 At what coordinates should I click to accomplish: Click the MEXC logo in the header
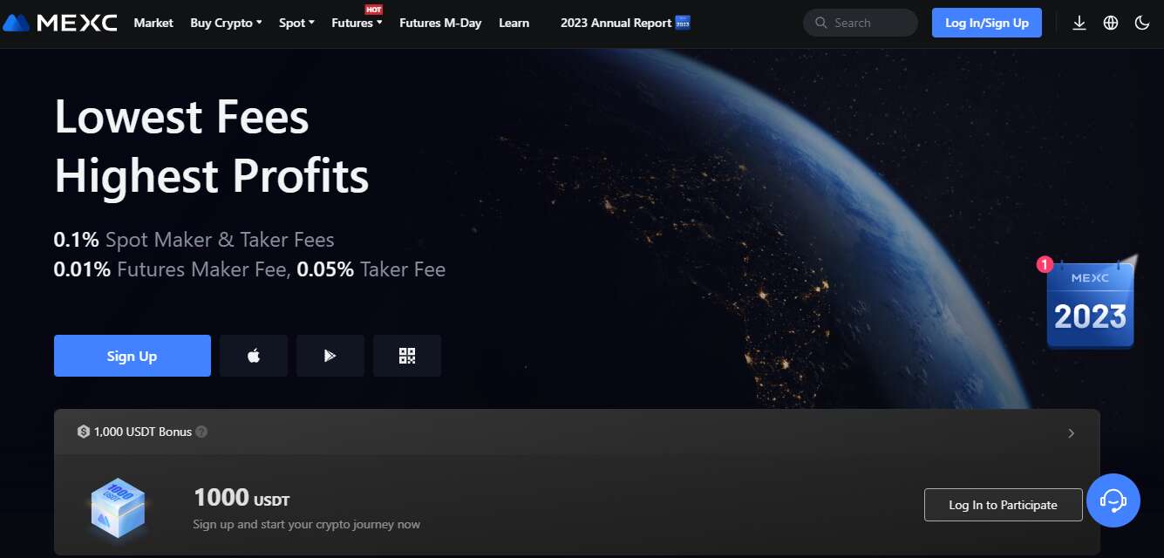pyautogui.click(x=60, y=23)
